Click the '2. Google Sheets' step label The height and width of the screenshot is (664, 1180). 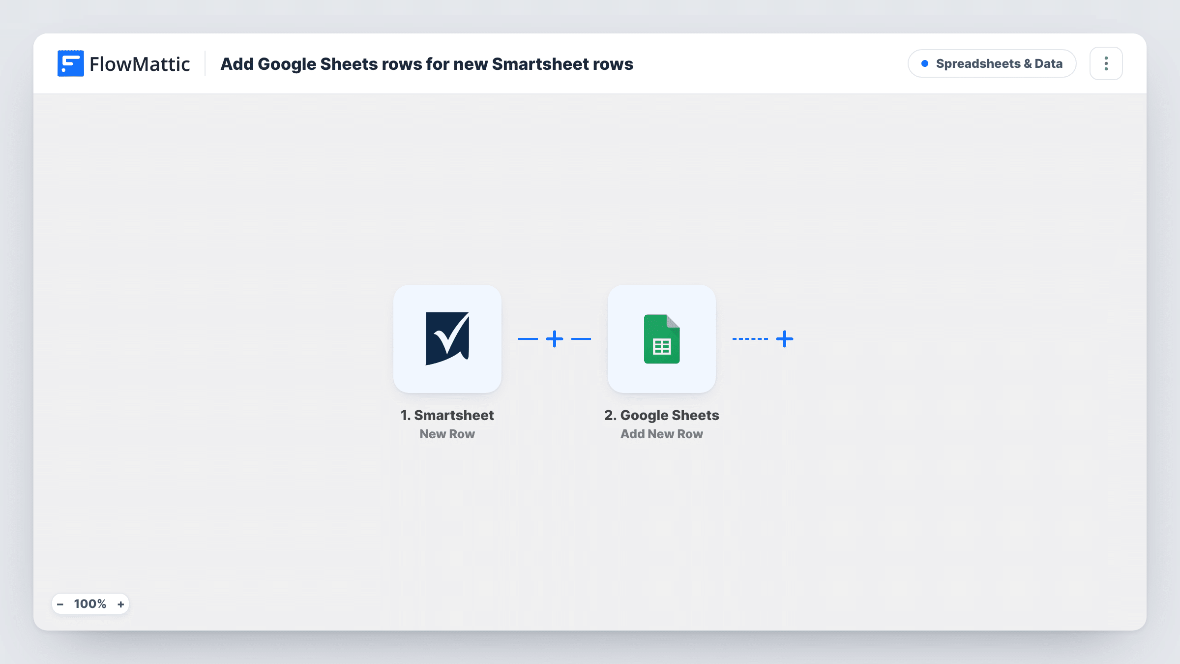pyautogui.click(x=661, y=415)
